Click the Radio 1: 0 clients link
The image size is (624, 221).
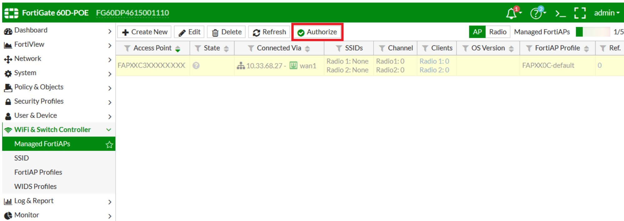tap(434, 61)
